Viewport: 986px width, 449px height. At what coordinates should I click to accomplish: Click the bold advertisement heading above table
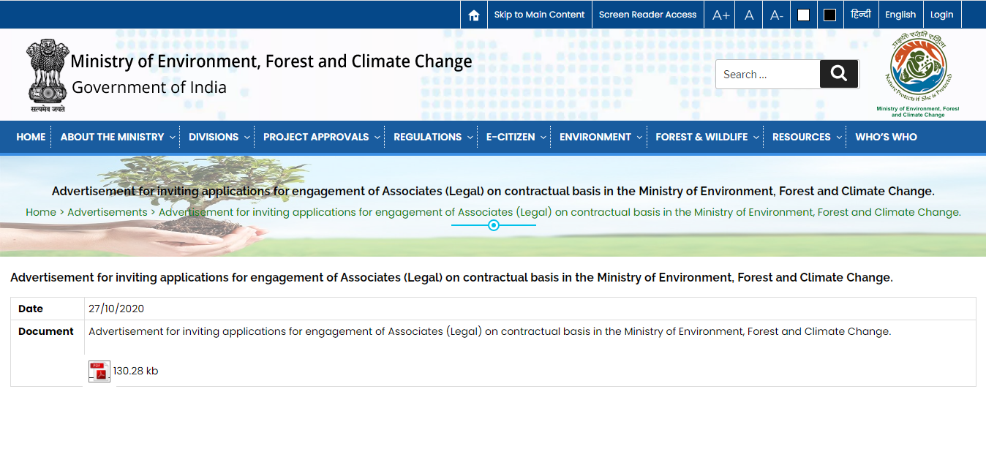451,278
